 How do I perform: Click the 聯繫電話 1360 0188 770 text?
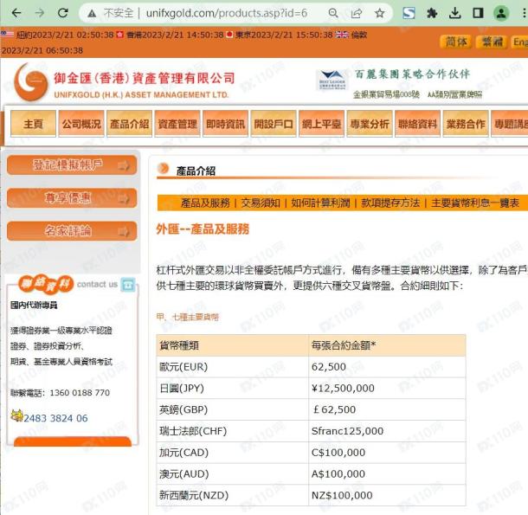[x=60, y=393]
